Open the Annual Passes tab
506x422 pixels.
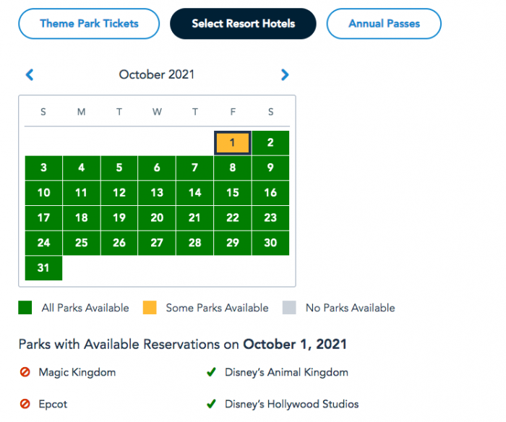[x=384, y=24]
